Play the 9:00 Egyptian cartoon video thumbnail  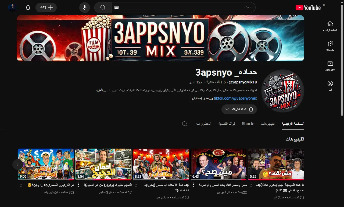[x=46, y=164]
